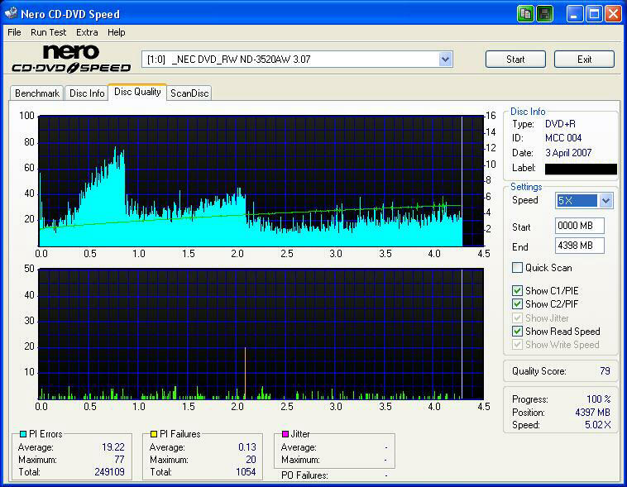
Task: Click the Start button
Action: (x=515, y=60)
